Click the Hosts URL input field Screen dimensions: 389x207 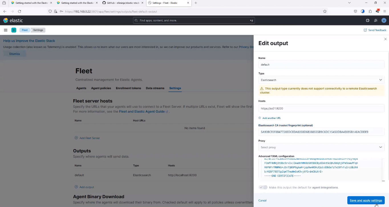[321, 108]
